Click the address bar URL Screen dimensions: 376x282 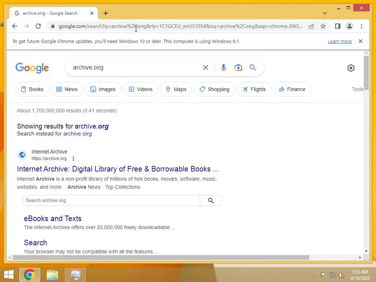pyautogui.click(x=180, y=26)
